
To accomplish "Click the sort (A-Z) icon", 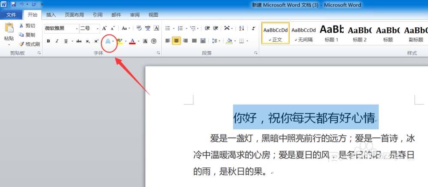I will (241, 28).
